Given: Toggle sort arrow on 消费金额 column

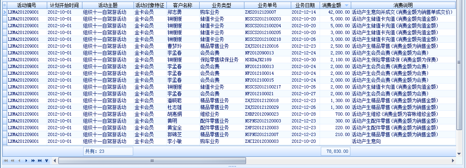Looking at the screenshot, I should 346,5.
